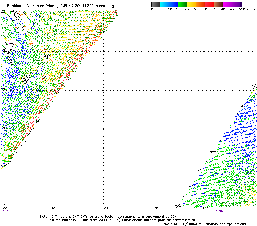The height and width of the screenshot is (226, 257).
Task: Click the latitude label '18'
Action: (3, 50)
